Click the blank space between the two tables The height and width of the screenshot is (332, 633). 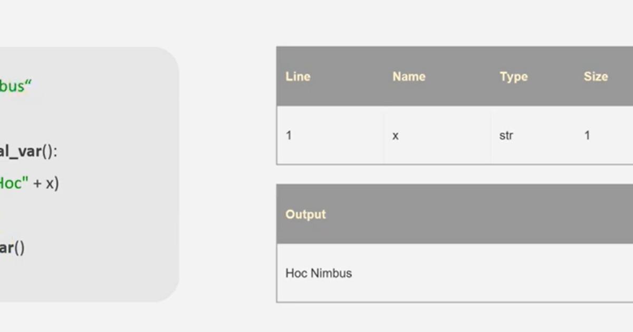coord(448,174)
